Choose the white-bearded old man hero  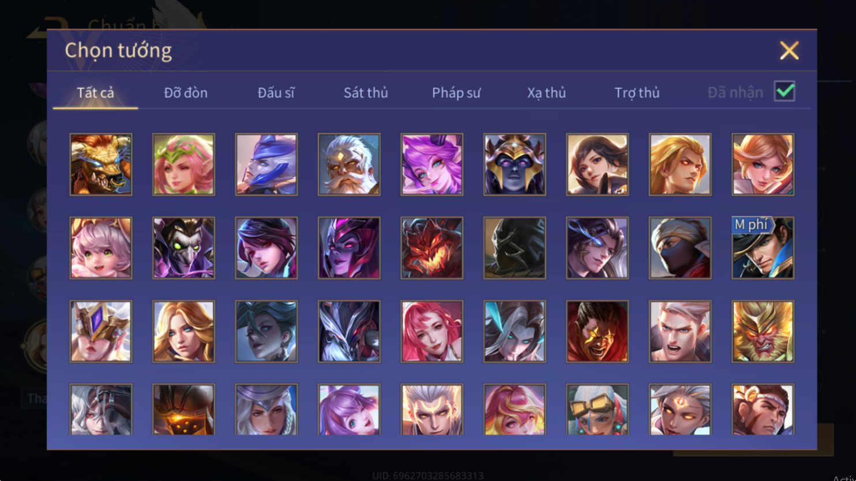349,164
